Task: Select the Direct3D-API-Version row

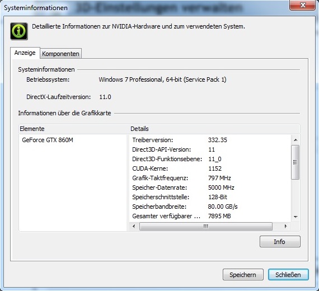Action: pyautogui.click(x=210, y=149)
